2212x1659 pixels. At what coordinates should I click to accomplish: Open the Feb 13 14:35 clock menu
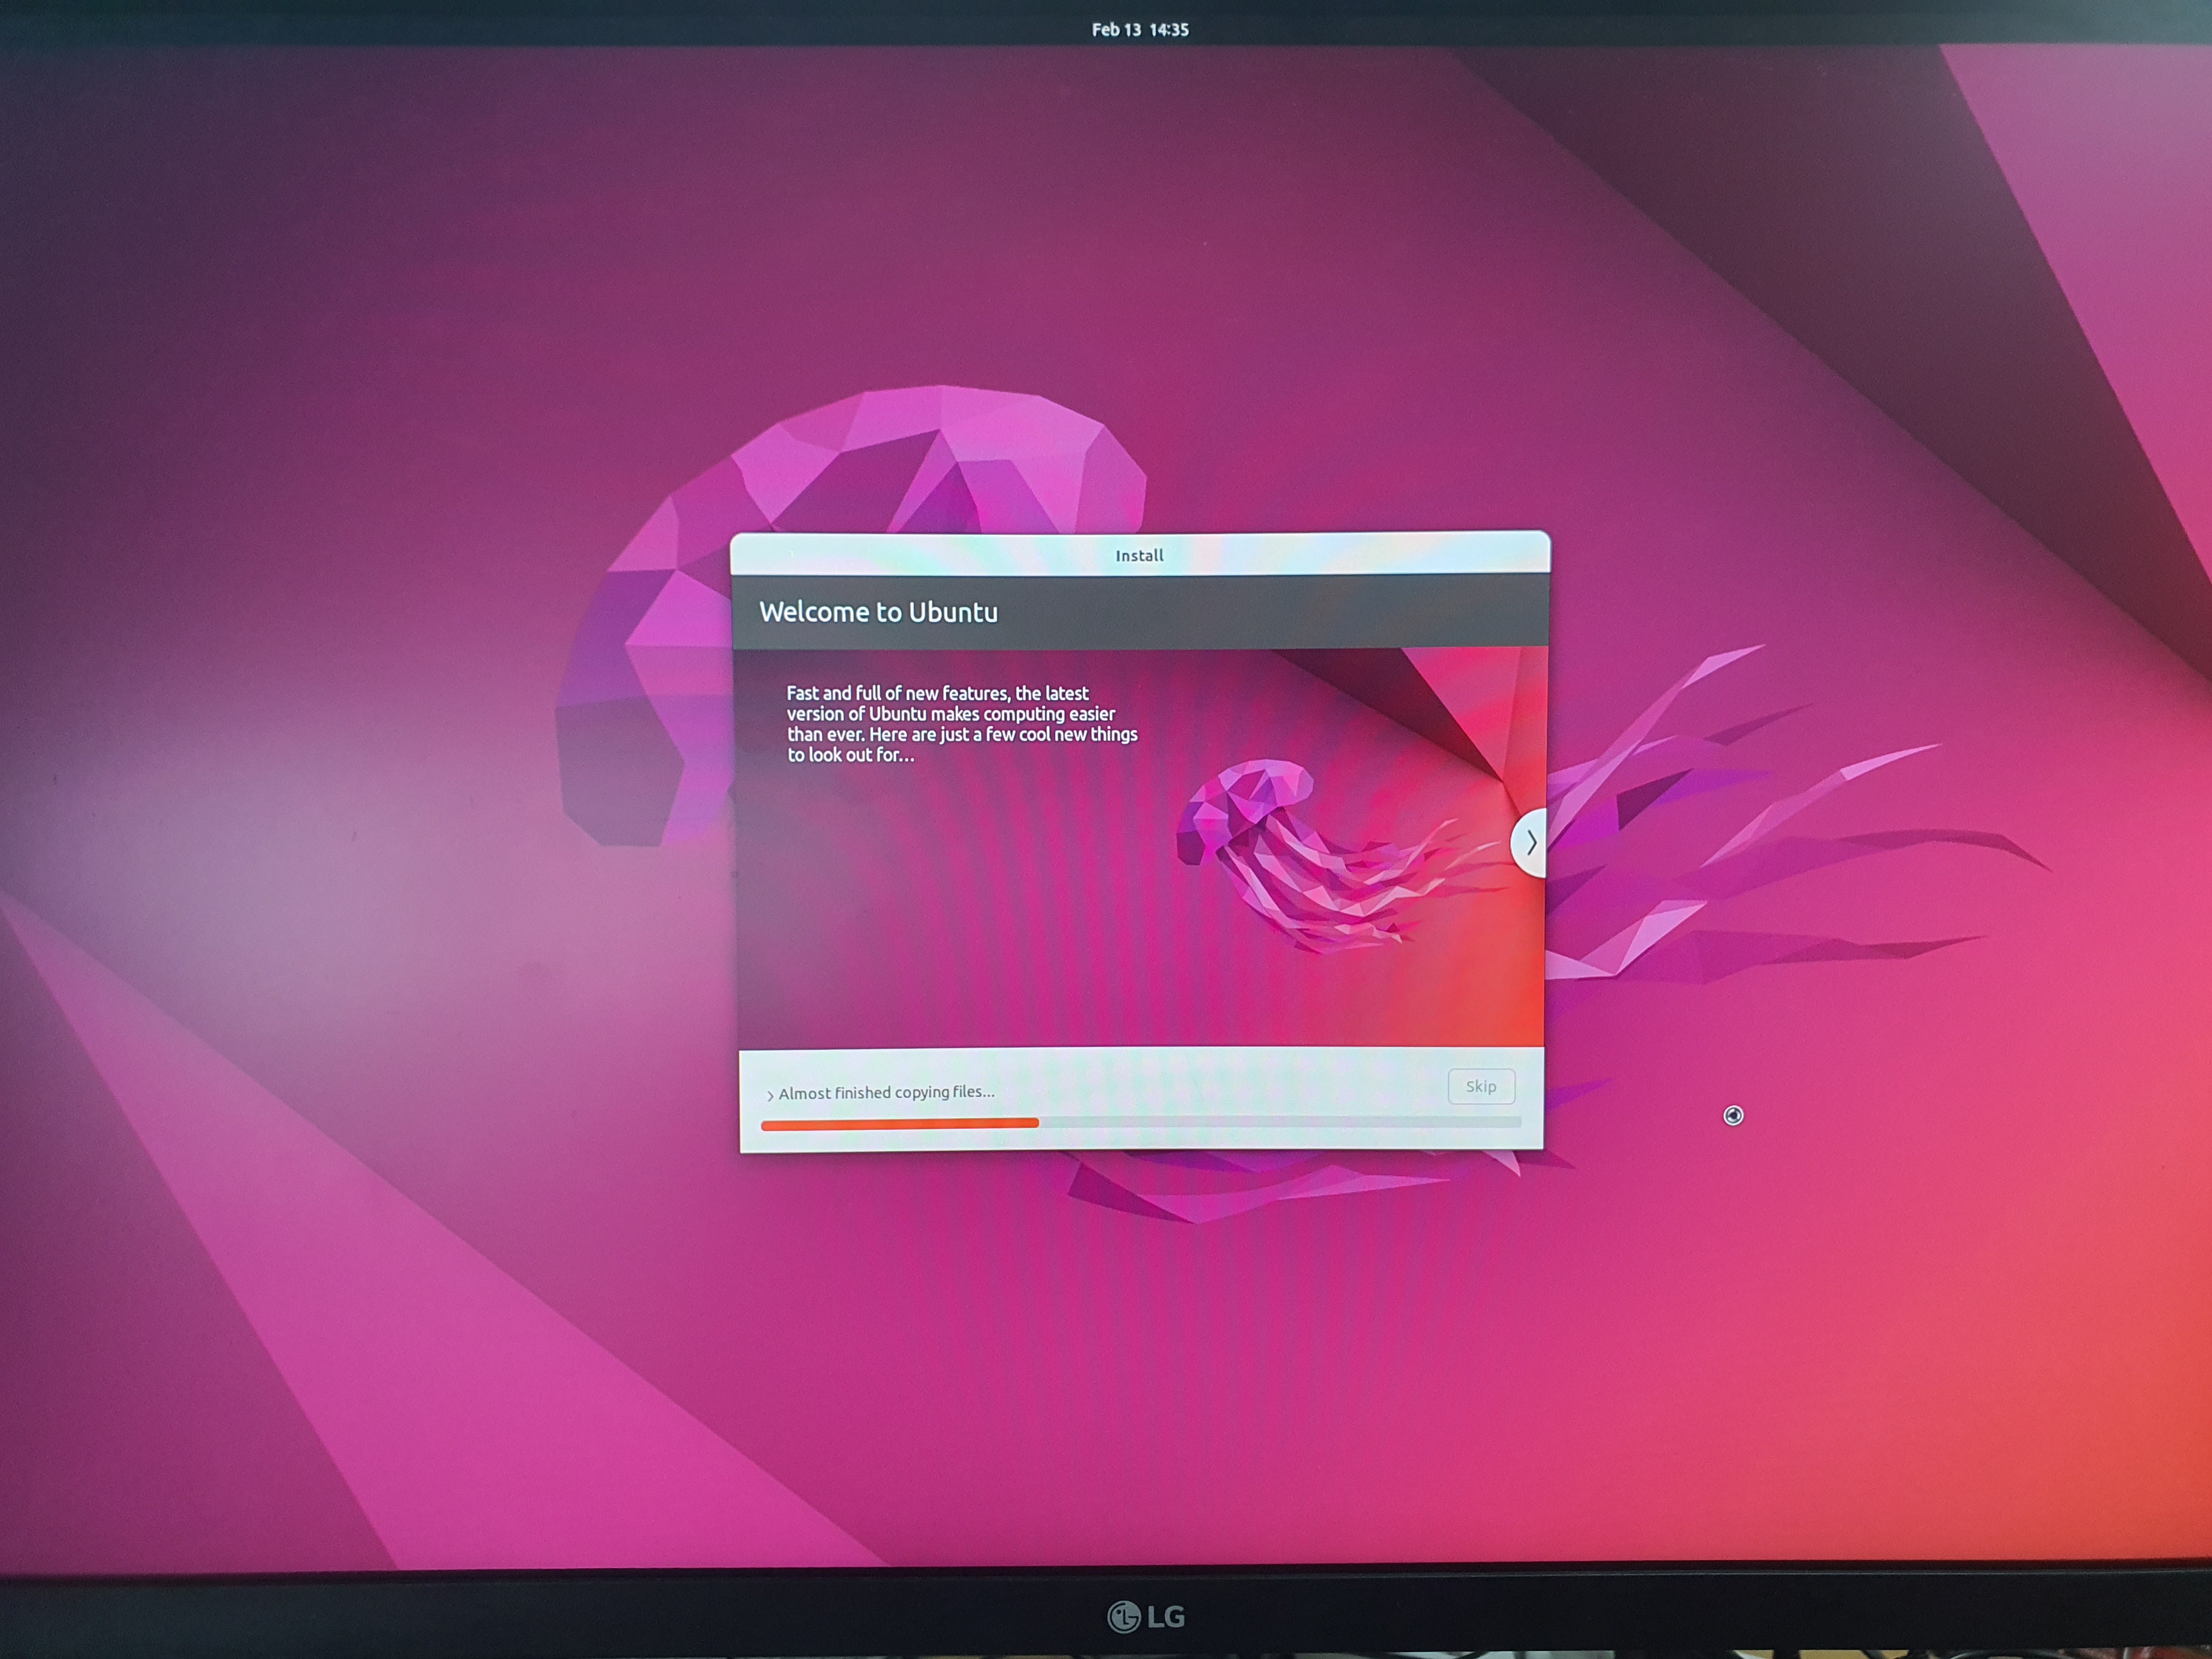[x=1140, y=30]
